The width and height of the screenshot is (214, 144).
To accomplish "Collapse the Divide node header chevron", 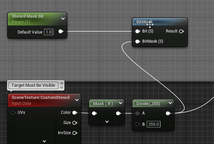I will point(170,103).
